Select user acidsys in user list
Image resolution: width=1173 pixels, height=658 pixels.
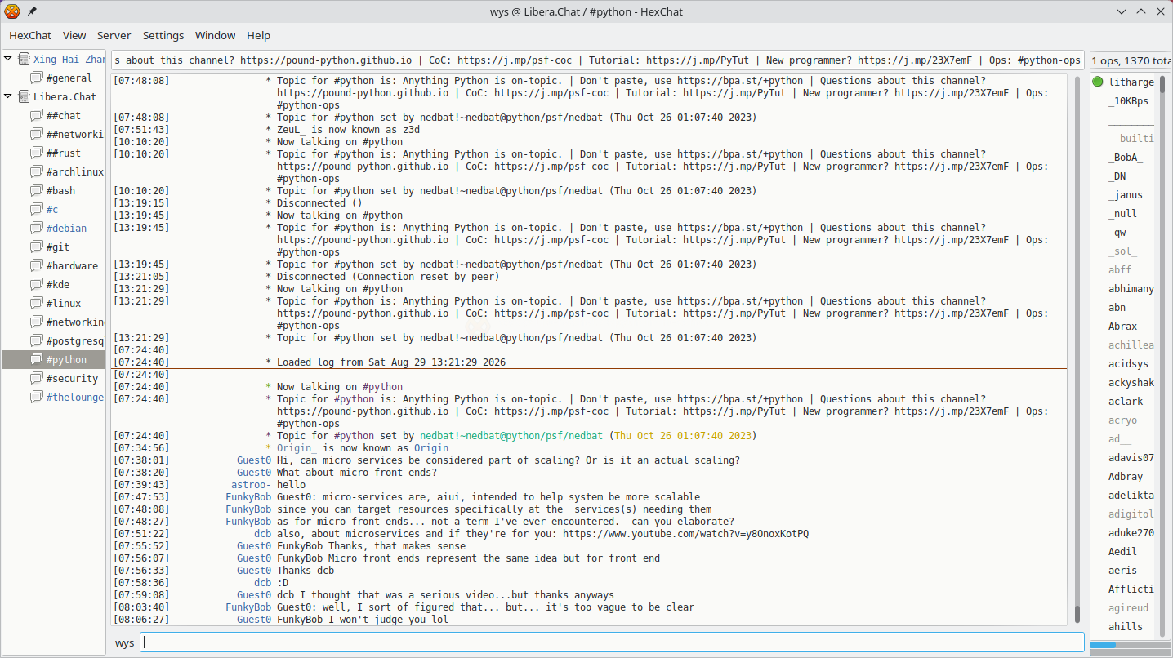pos(1128,363)
